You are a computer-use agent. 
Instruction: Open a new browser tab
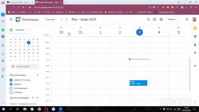click(66, 2)
